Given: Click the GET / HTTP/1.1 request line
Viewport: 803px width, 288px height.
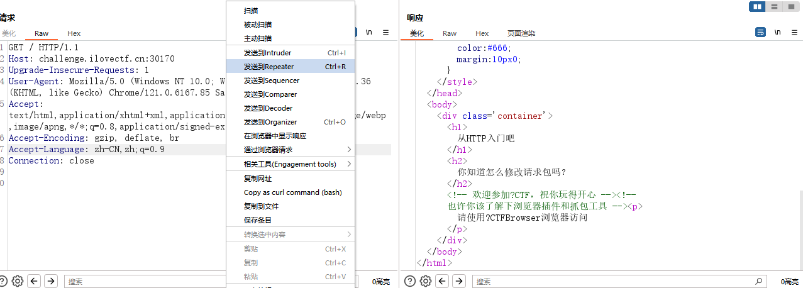Looking at the screenshot, I should coord(43,47).
